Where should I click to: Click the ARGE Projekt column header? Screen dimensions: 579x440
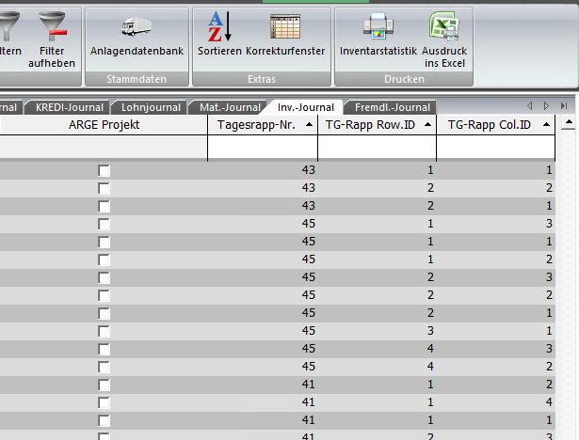104,125
